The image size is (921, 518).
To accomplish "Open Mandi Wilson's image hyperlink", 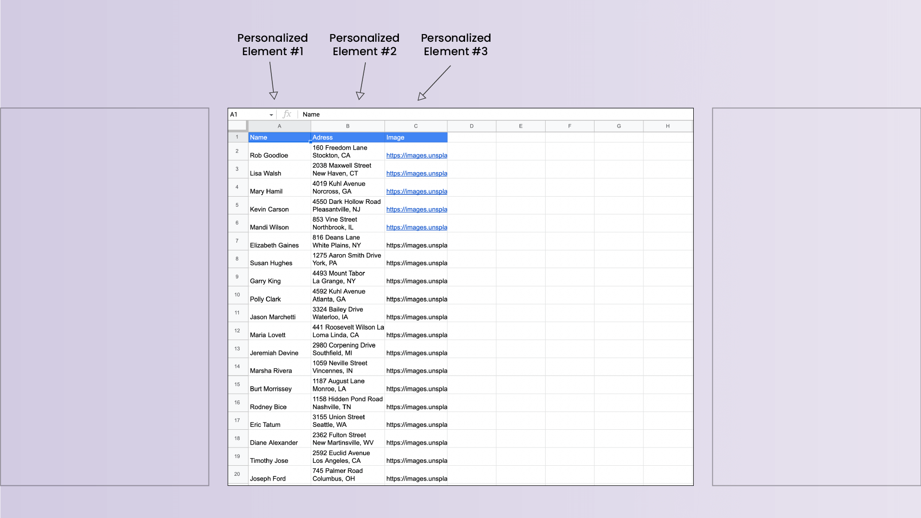I will (416, 227).
